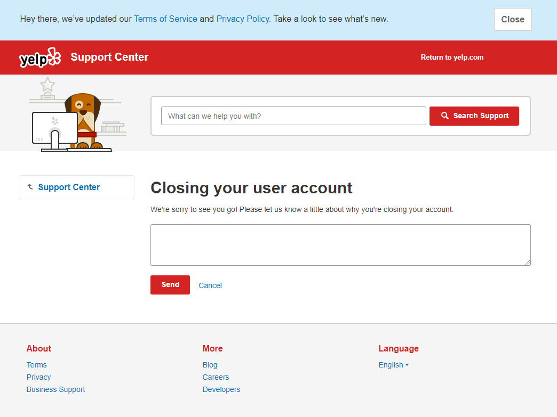Close the updated terms notification banner
Screen dimensions: 557x417
pyautogui.click(x=513, y=20)
